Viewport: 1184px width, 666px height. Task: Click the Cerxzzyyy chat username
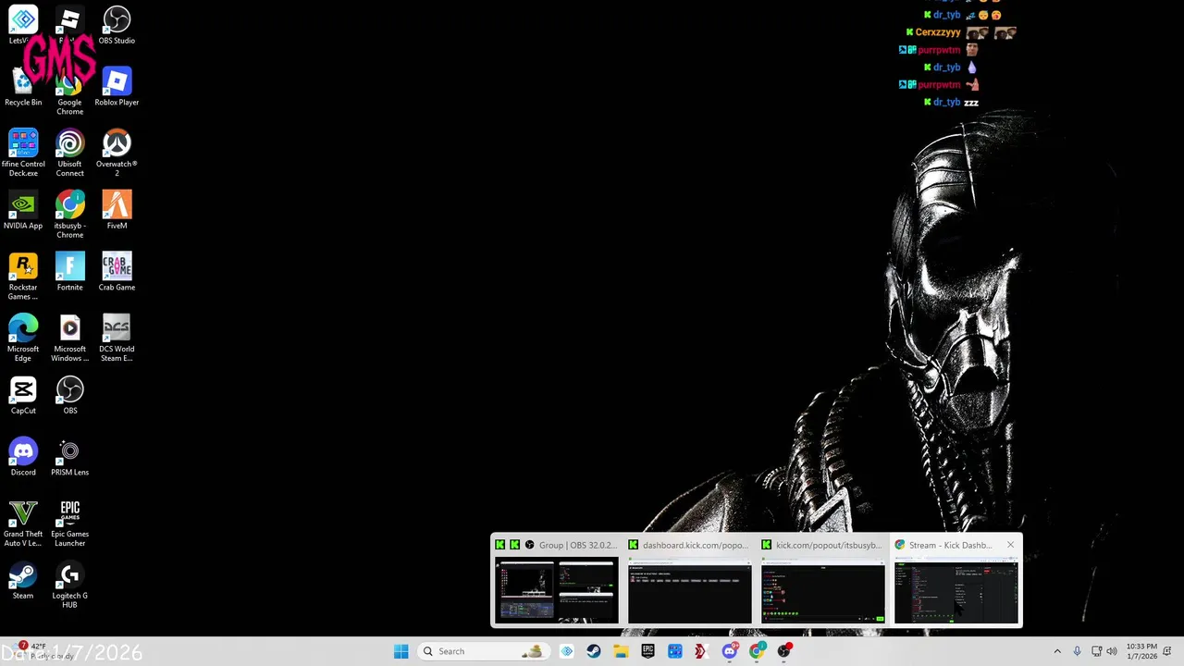938,32
